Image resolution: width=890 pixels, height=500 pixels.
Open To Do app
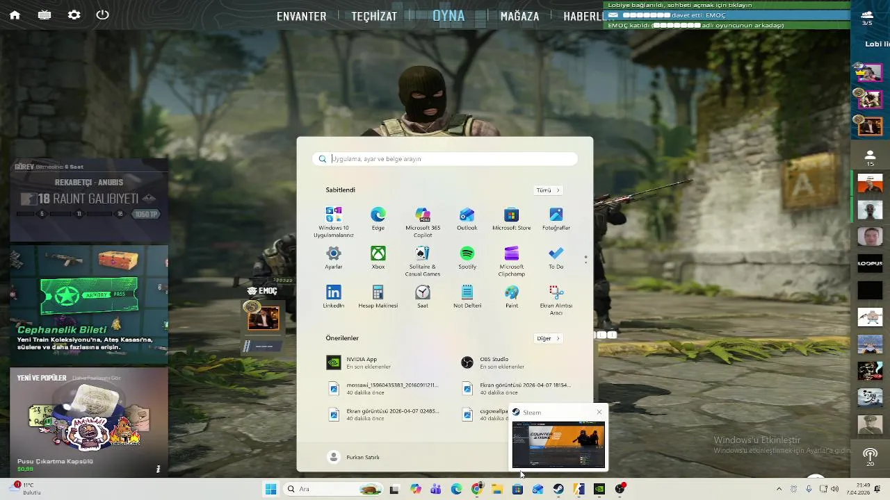click(x=556, y=258)
